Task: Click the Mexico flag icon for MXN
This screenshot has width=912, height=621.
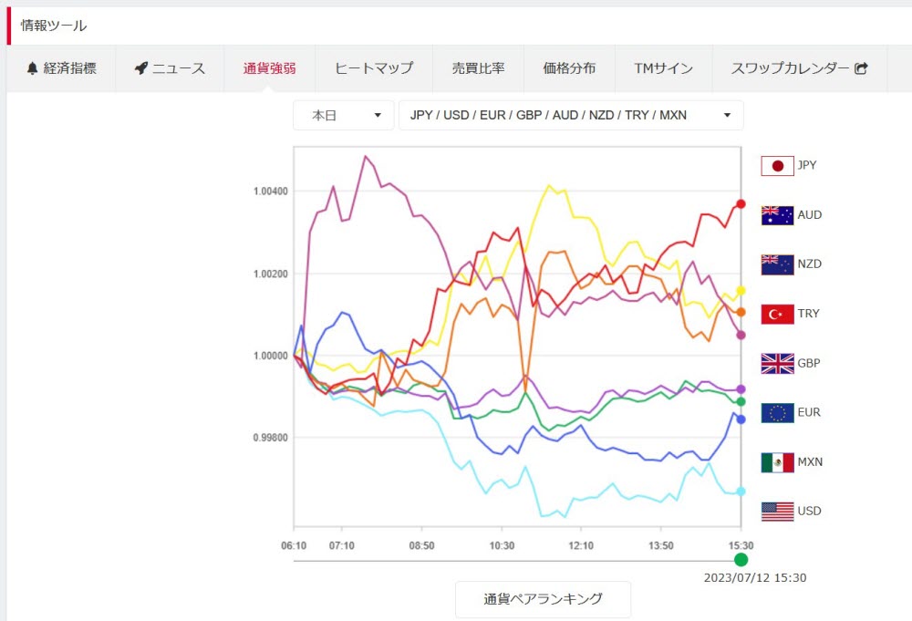Action: click(778, 462)
